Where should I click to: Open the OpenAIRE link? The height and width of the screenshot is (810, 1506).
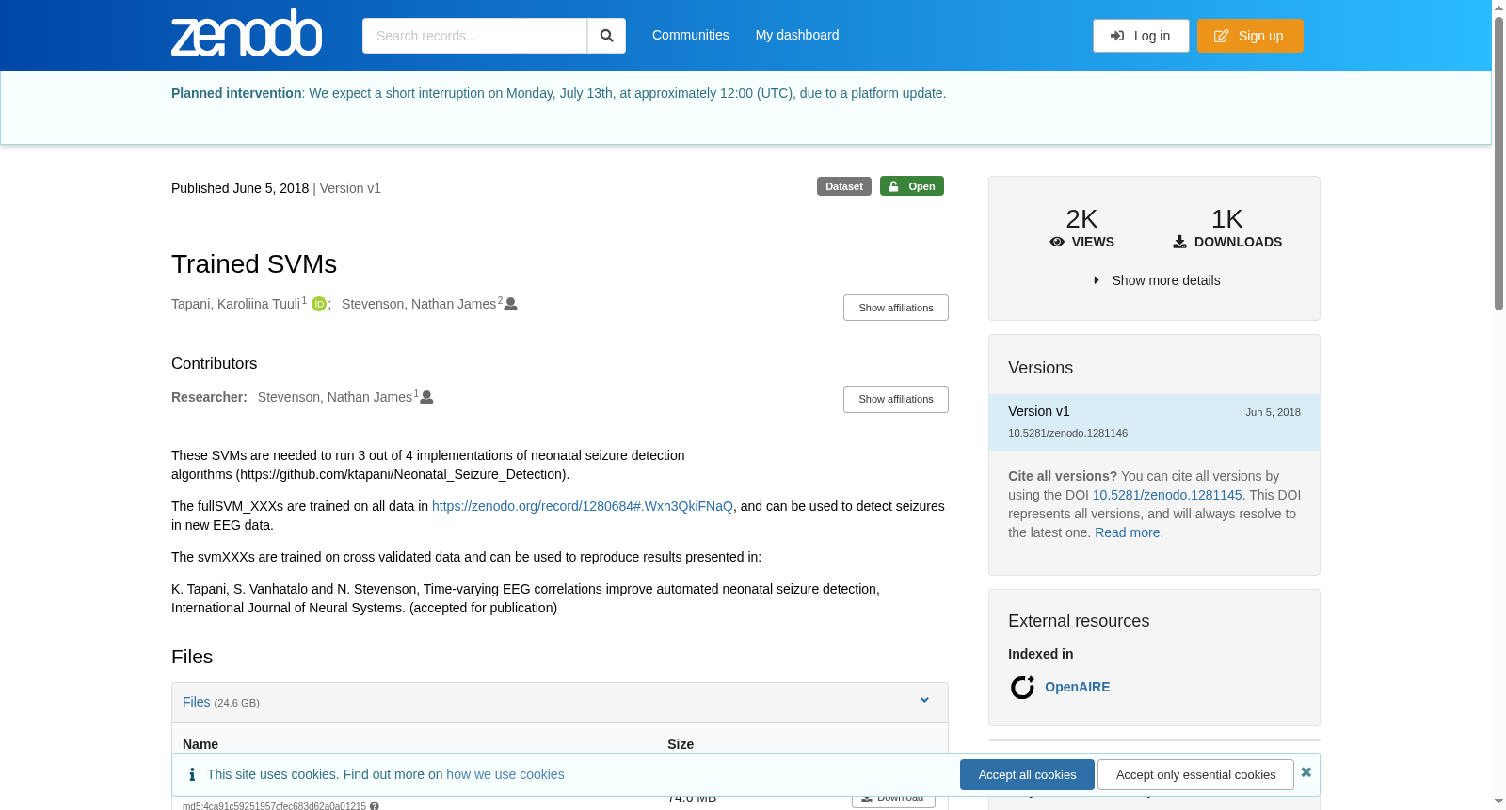pyautogui.click(x=1078, y=687)
